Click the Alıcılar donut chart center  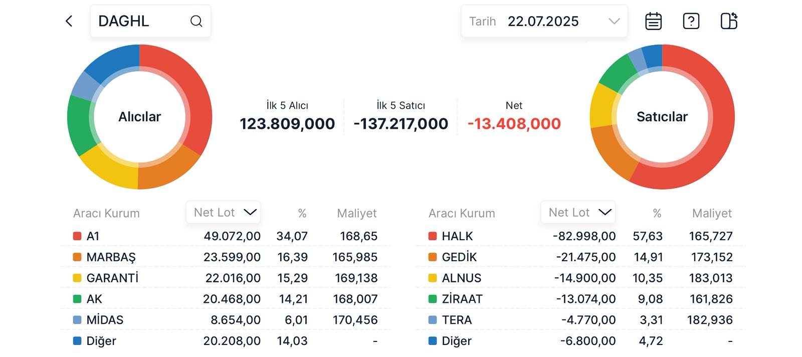[139, 117]
